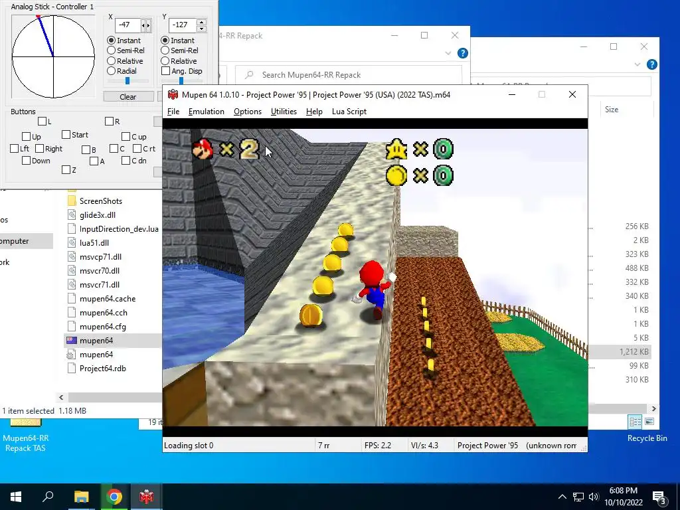Select the mupen64 application icon file
680x510 pixels.
point(72,341)
